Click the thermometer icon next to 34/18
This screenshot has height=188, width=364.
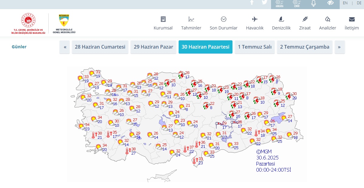[x=257, y=133]
